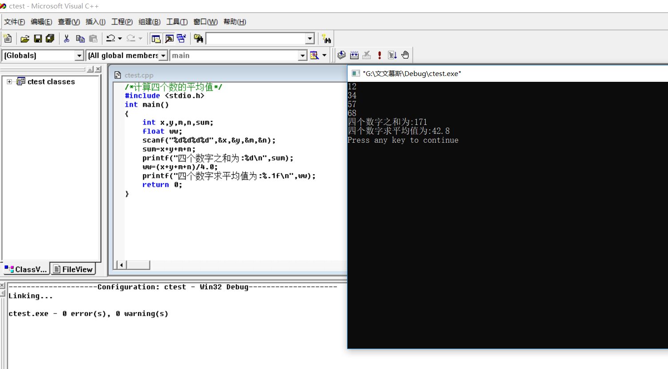Save the current file

[38, 39]
